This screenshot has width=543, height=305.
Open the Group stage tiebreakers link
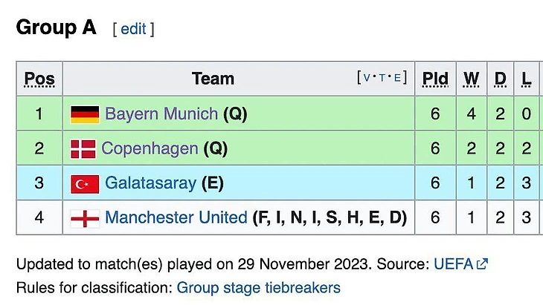pyautogui.click(x=258, y=287)
